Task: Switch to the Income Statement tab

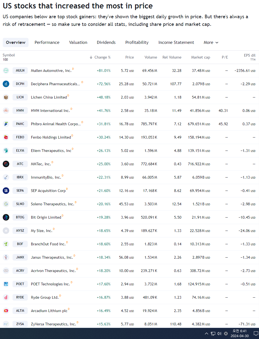Action: point(176,42)
